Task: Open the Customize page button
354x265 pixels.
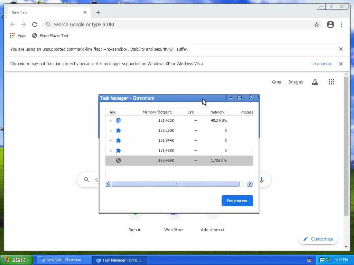Action: pos(318,239)
